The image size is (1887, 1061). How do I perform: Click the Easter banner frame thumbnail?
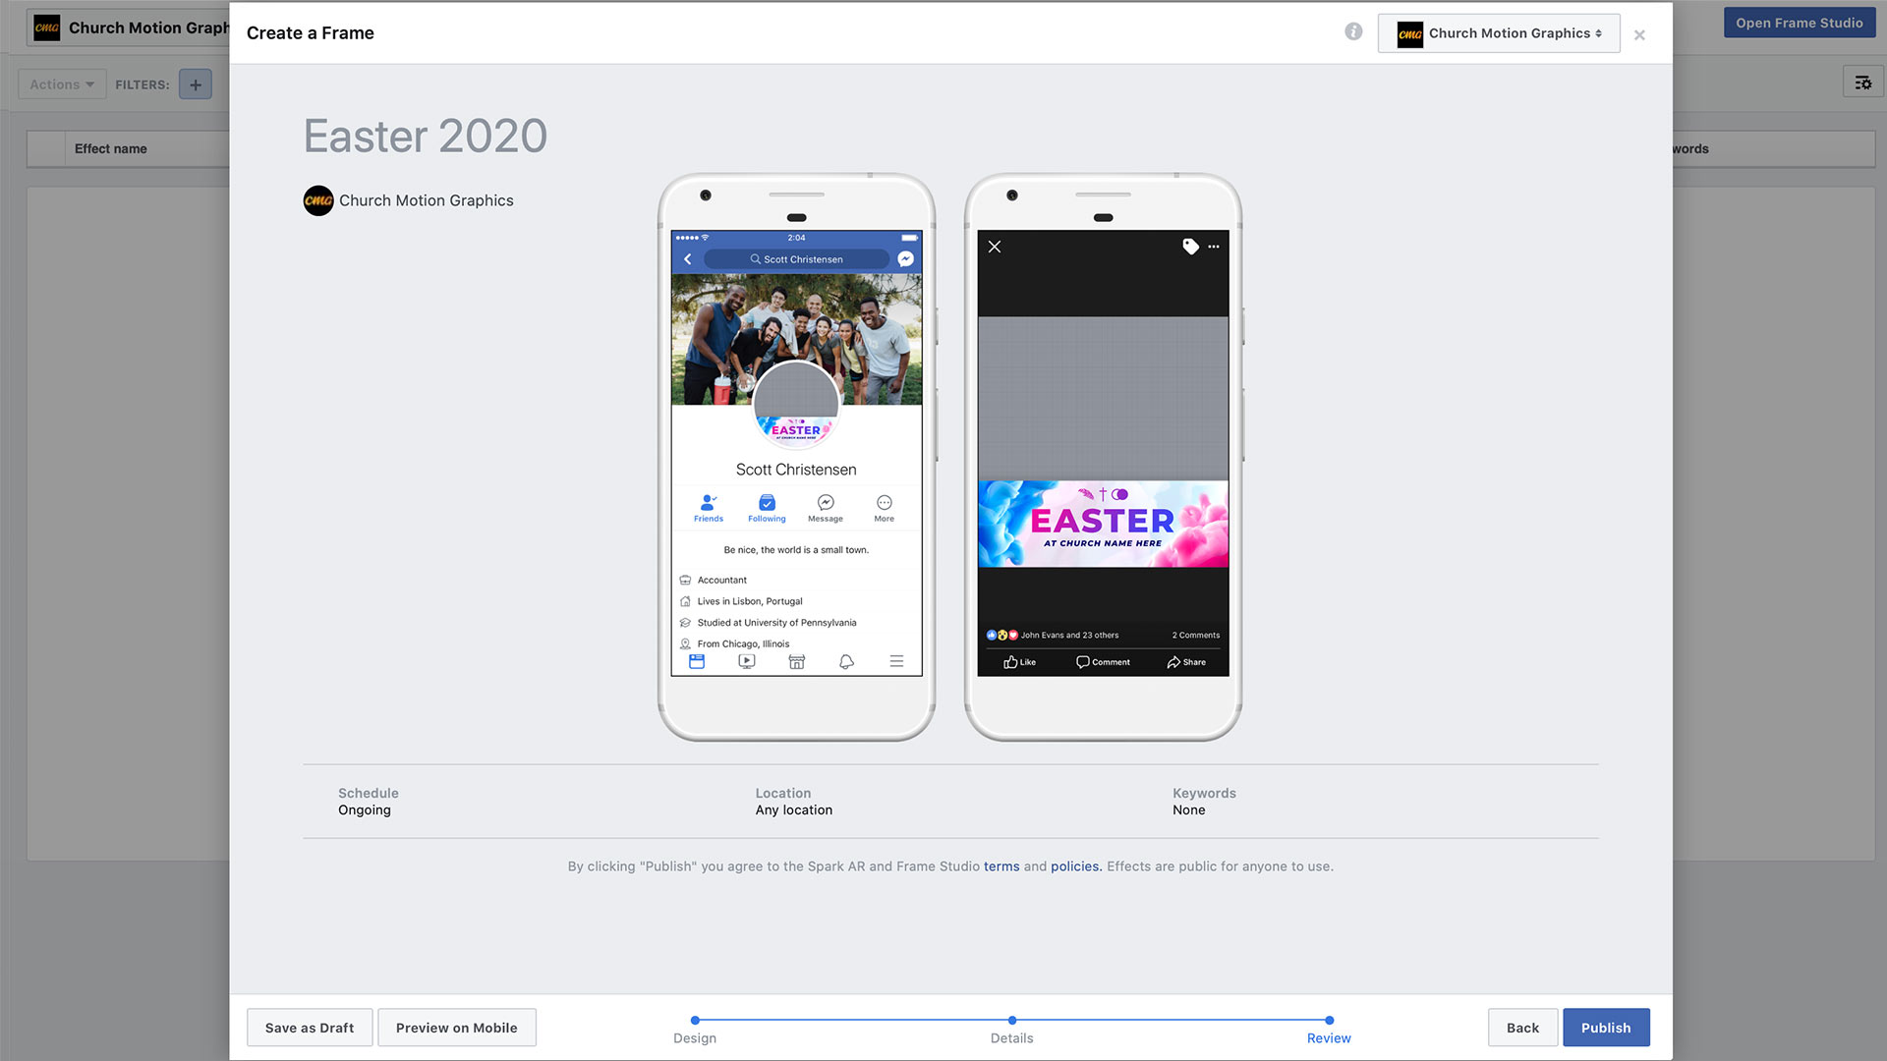coord(1103,524)
